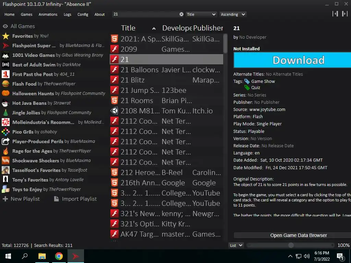351x263 pixels.
Task: Click the Publisher column header
Action: pyautogui.click(x=208, y=28)
